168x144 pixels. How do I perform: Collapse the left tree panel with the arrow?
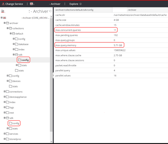click(51, 11)
